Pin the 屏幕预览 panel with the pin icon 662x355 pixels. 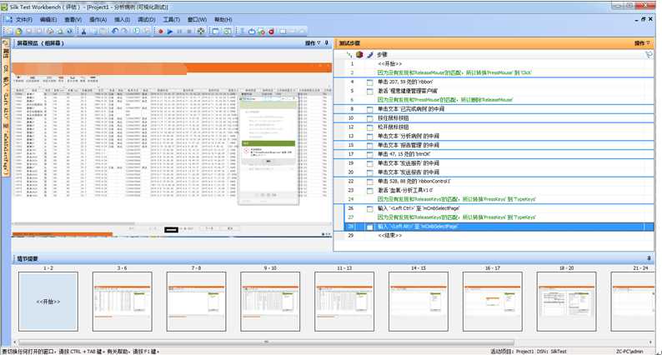[x=326, y=43]
